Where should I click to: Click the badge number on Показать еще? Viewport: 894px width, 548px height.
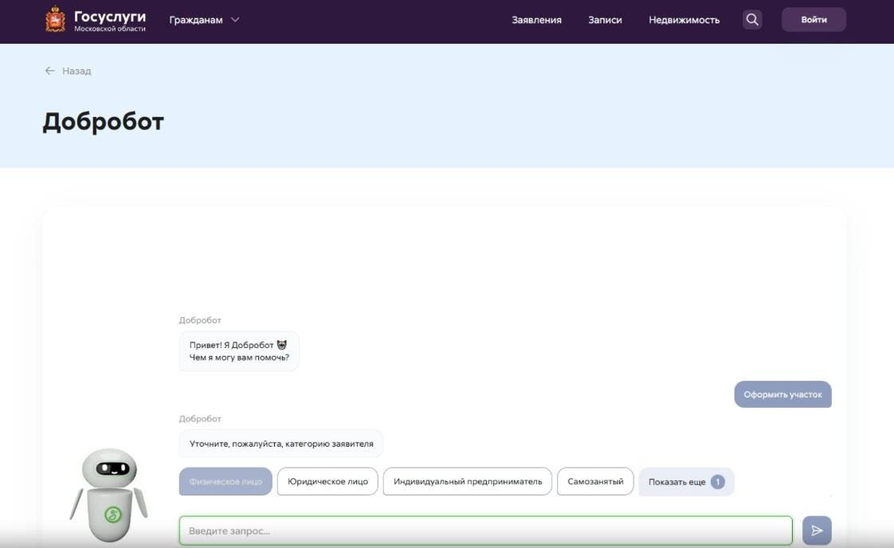(x=717, y=482)
